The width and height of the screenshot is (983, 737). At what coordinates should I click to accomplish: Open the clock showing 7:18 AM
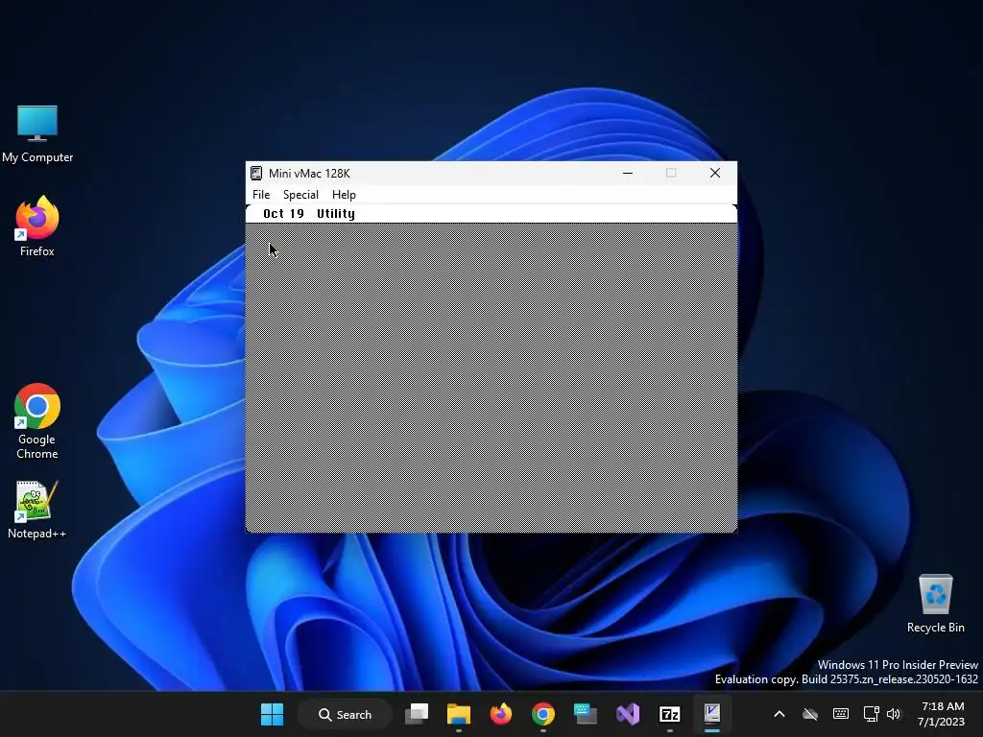942,714
